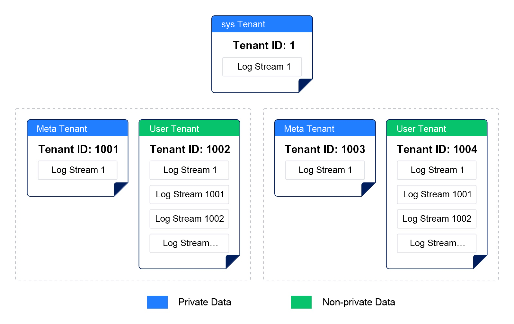Screen dimensions: 514x324
Task: Select the green Non-private Data legend swatch
Action: 301,302
